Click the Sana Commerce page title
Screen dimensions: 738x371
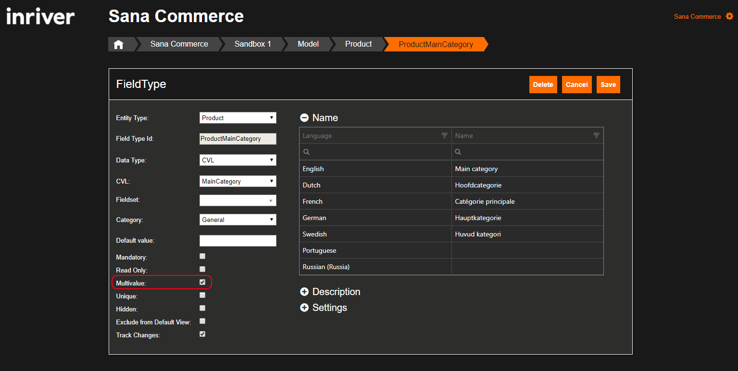176,16
